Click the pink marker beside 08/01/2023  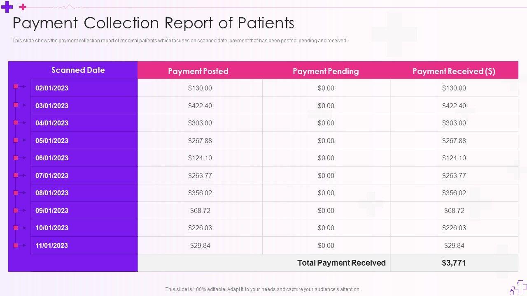pos(16,193)
